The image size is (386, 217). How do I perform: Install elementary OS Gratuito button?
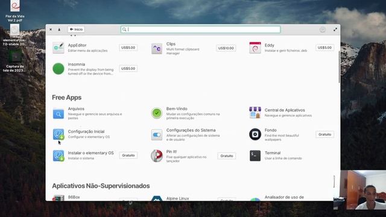[128, 156]
